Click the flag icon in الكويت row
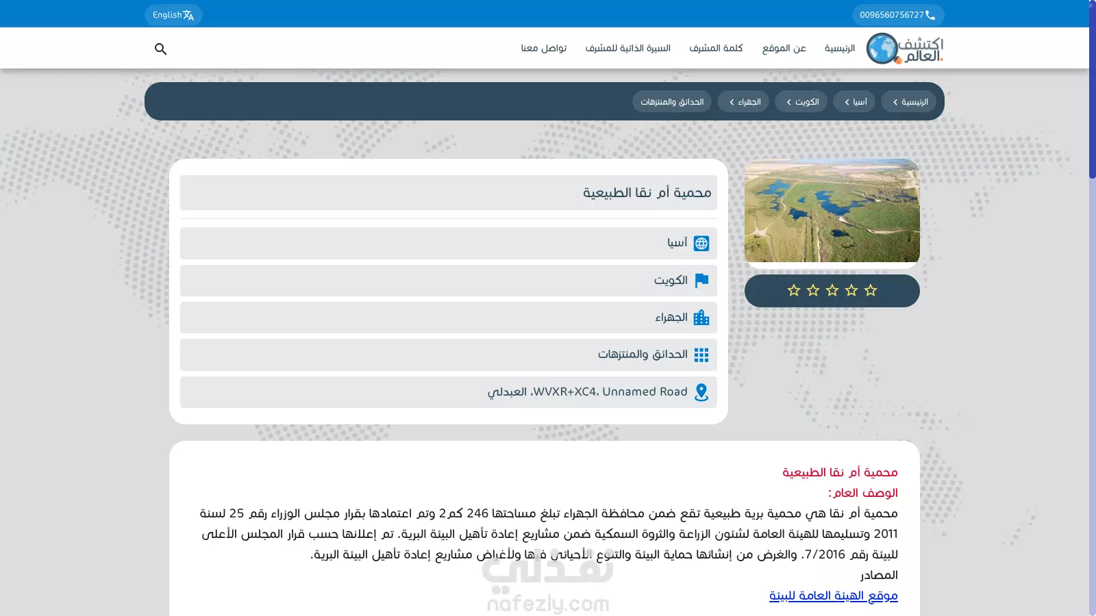This screenshot has height=616, width=1096. click(x=701, y=281)
